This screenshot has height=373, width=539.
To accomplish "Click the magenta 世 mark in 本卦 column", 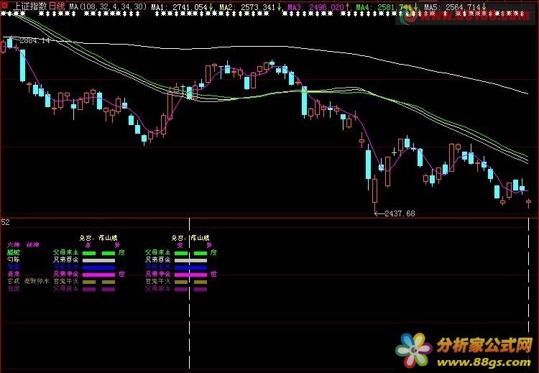I will pos(121,274).
